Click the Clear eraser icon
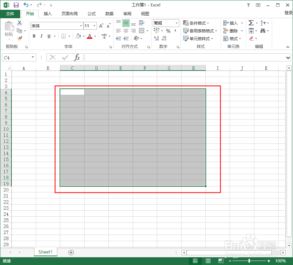293x265 pixels. [x=251, y=38]
